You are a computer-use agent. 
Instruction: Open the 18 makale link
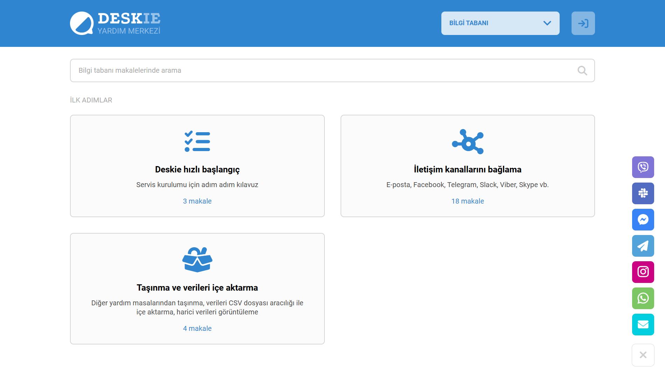(468, 201)
